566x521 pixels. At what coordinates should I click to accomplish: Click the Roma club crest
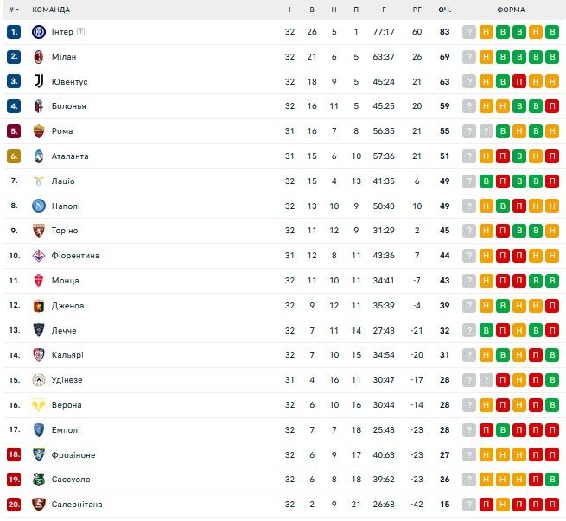tap(38, 131)
